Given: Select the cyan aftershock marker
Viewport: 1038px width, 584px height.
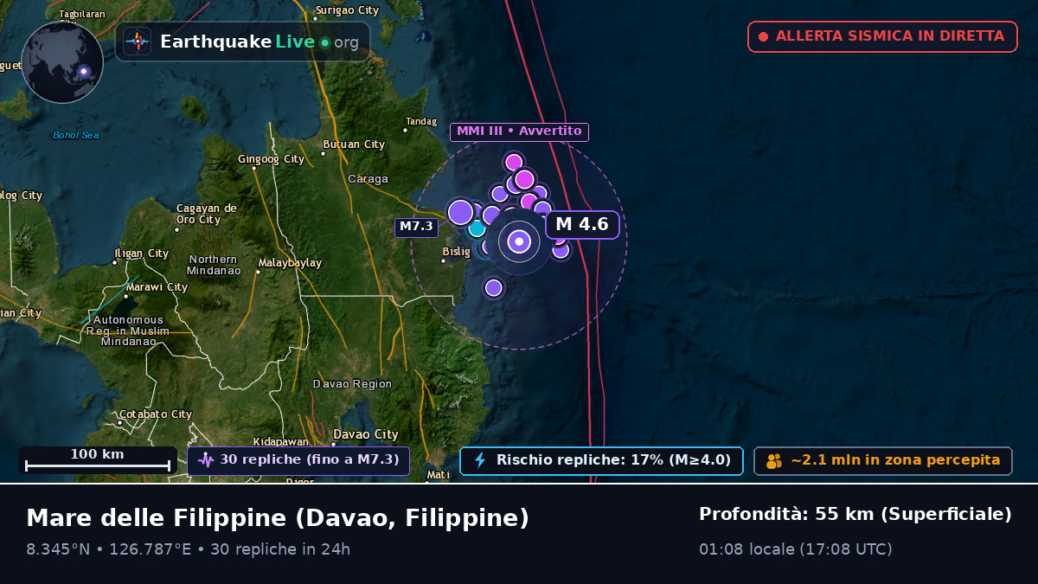Looking at the screenshot, I should [477, 229].
